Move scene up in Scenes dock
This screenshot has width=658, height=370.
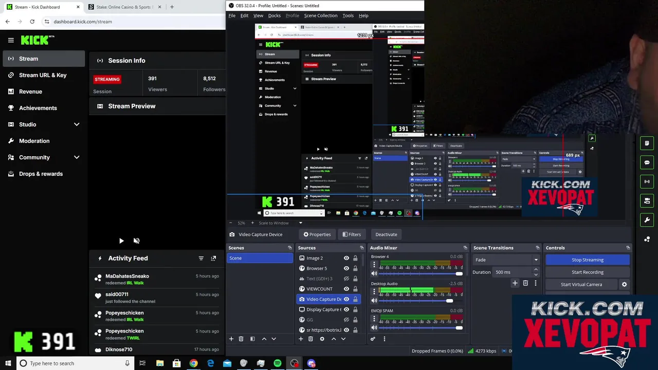[264, 339]
